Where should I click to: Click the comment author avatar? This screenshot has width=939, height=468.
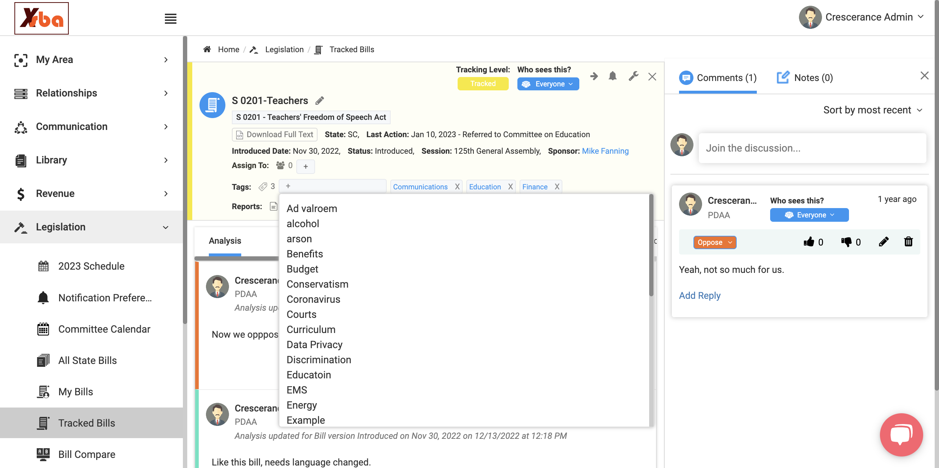[691, 204]
